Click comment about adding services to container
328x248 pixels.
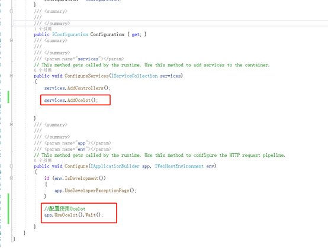(x=152, y=65)
